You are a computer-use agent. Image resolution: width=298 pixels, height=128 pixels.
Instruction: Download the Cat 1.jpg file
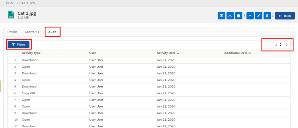(230, 16)
